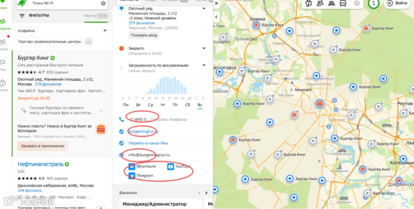Open the Бургер Кинг listing title
This screenshot has height=209, width=414.
coord(33,58)
